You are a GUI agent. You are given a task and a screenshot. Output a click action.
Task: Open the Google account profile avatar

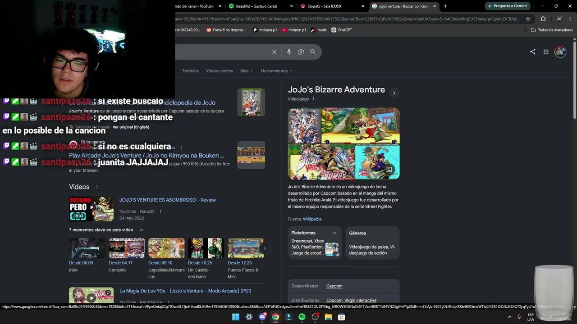tap(560, 52)
